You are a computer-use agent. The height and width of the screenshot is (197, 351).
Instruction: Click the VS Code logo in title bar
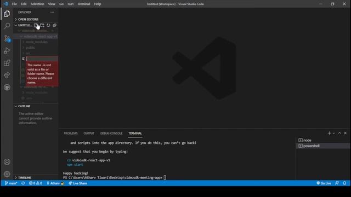tap(5, 4)
